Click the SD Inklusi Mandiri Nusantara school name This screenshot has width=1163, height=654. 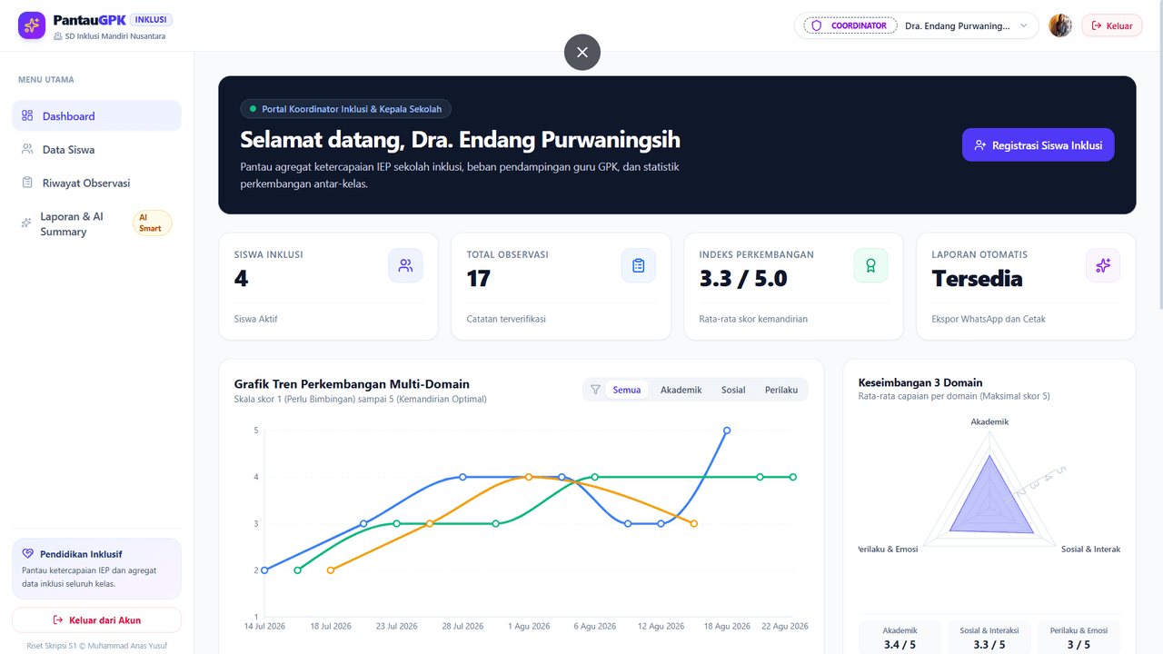pos(115,36)
